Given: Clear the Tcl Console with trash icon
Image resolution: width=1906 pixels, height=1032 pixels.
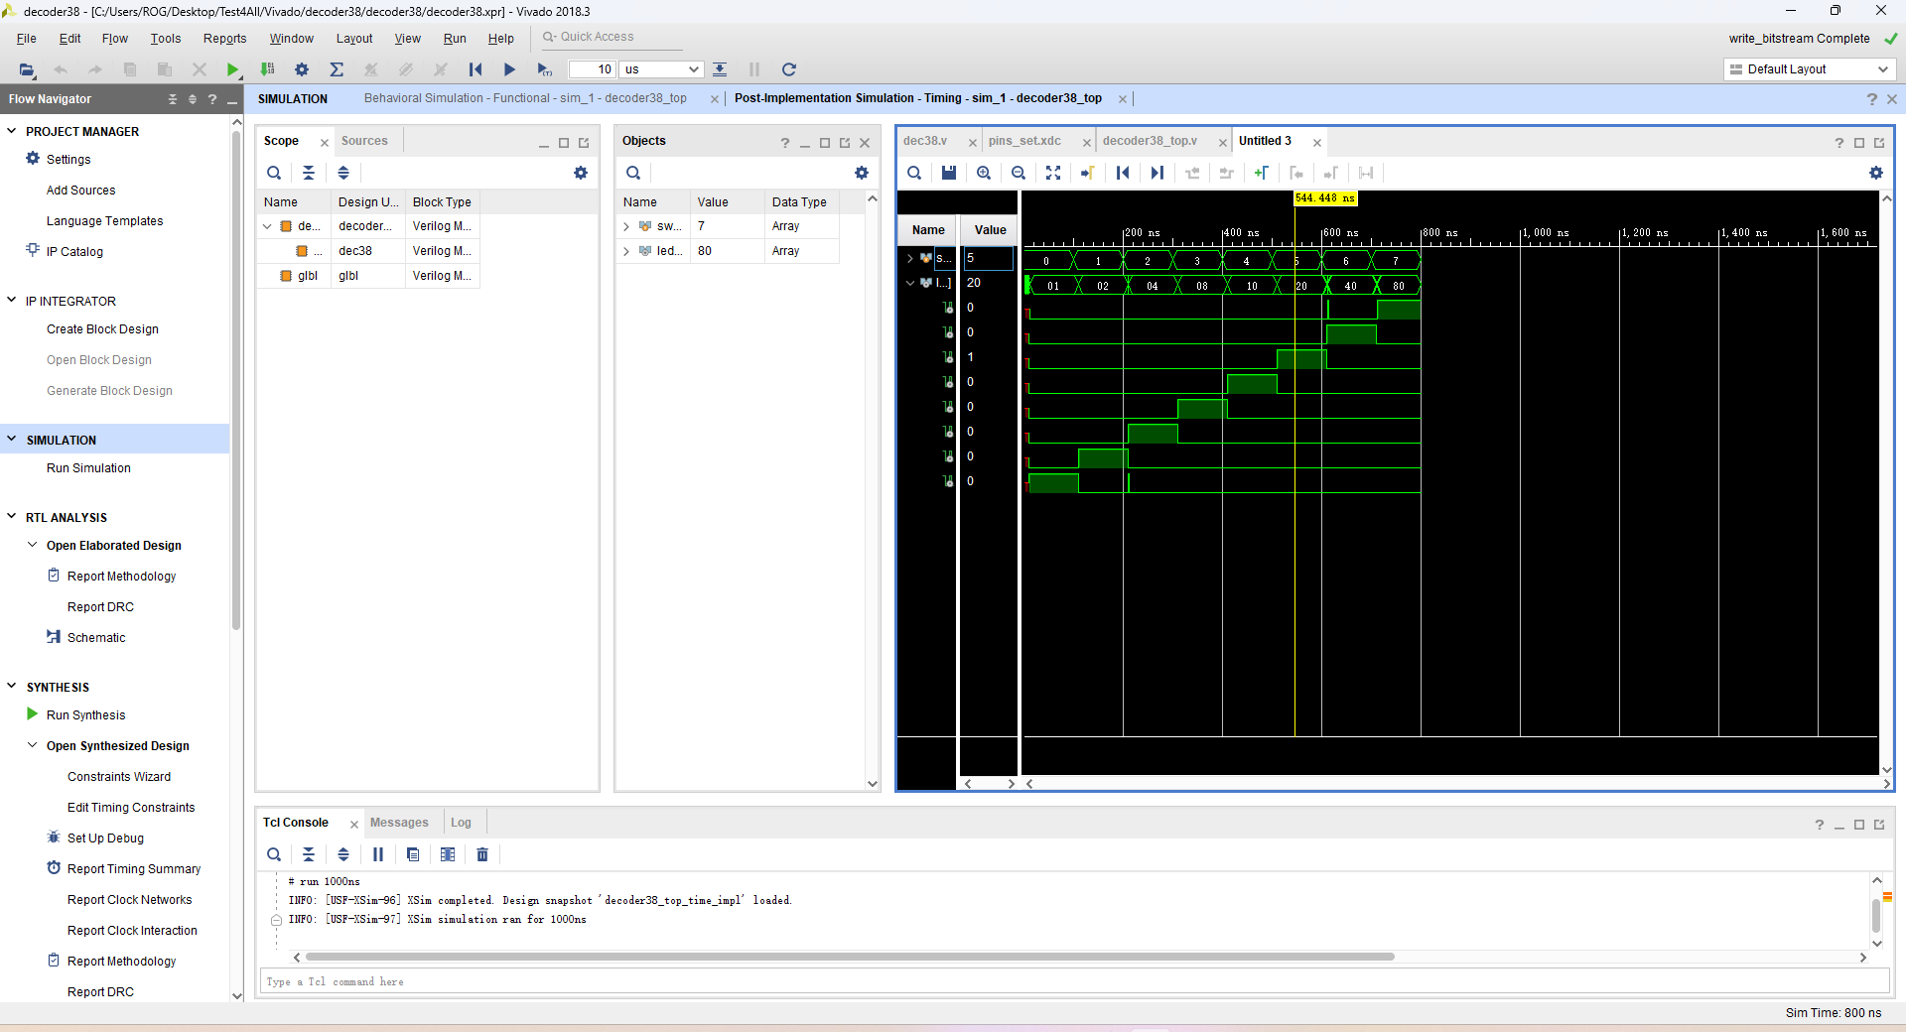Looking at the screenshot, I should [x=482, y=854].
